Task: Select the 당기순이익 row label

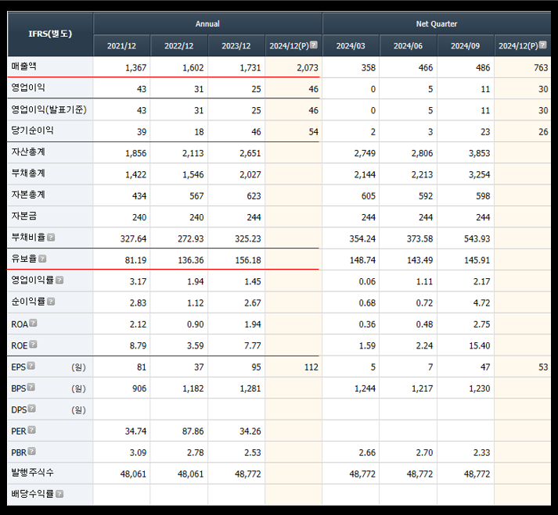Action: coord(32,131)
